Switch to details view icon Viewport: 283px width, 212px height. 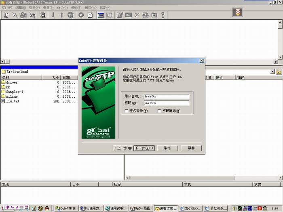coord(110,15)
